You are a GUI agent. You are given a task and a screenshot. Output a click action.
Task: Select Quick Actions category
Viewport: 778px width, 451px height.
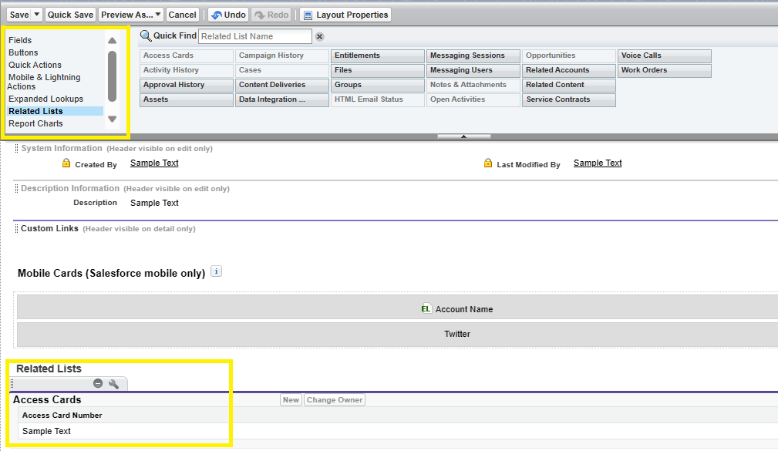35,65
